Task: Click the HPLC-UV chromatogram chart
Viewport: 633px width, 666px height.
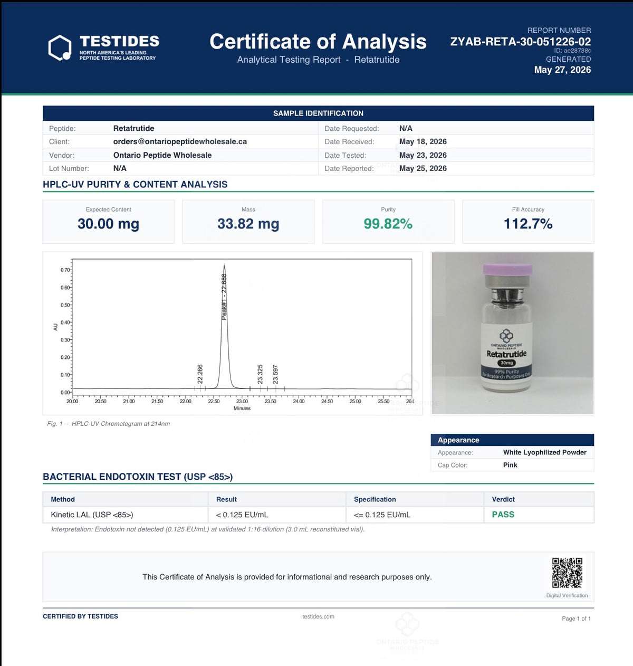Action: (233, 334)
